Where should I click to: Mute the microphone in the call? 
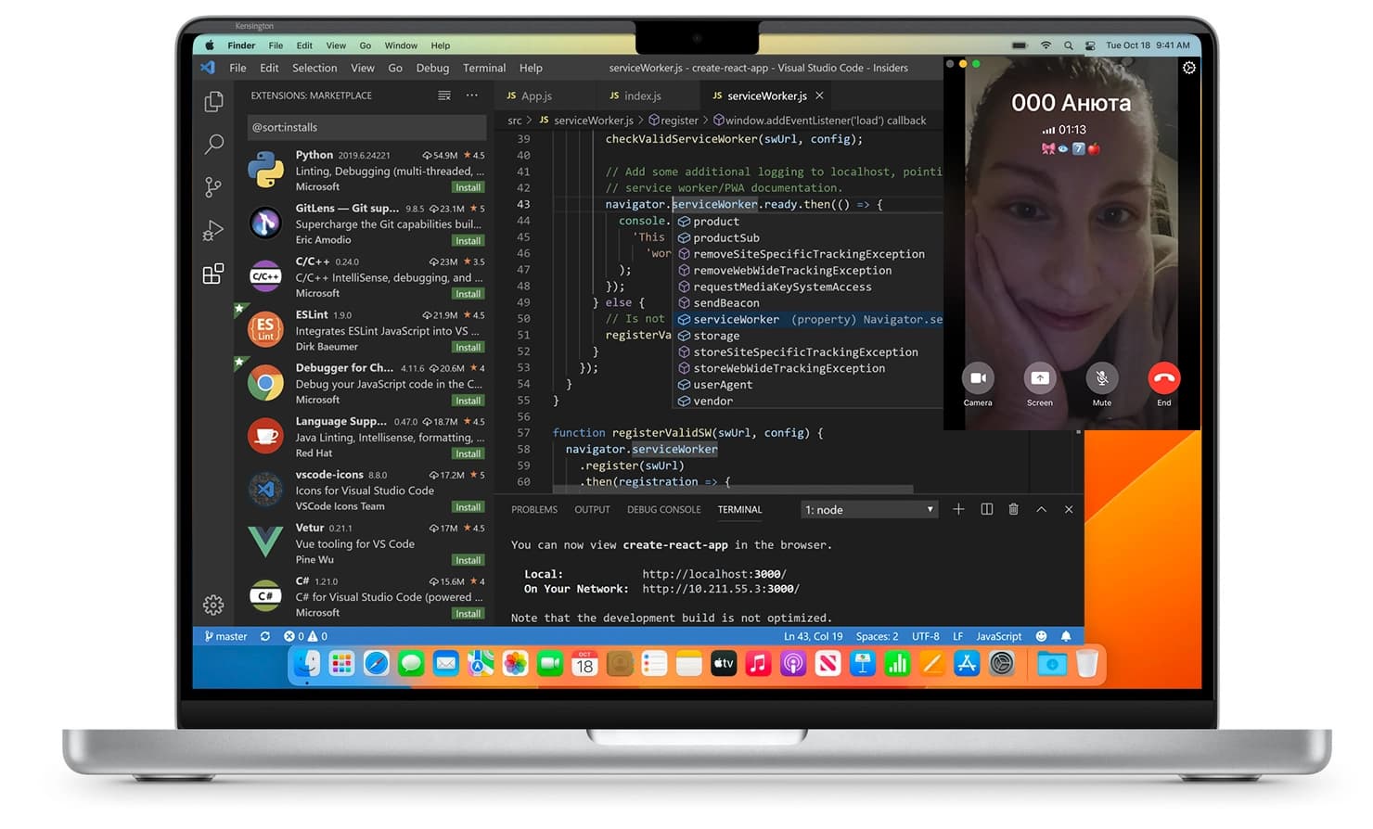(1101, 378)
